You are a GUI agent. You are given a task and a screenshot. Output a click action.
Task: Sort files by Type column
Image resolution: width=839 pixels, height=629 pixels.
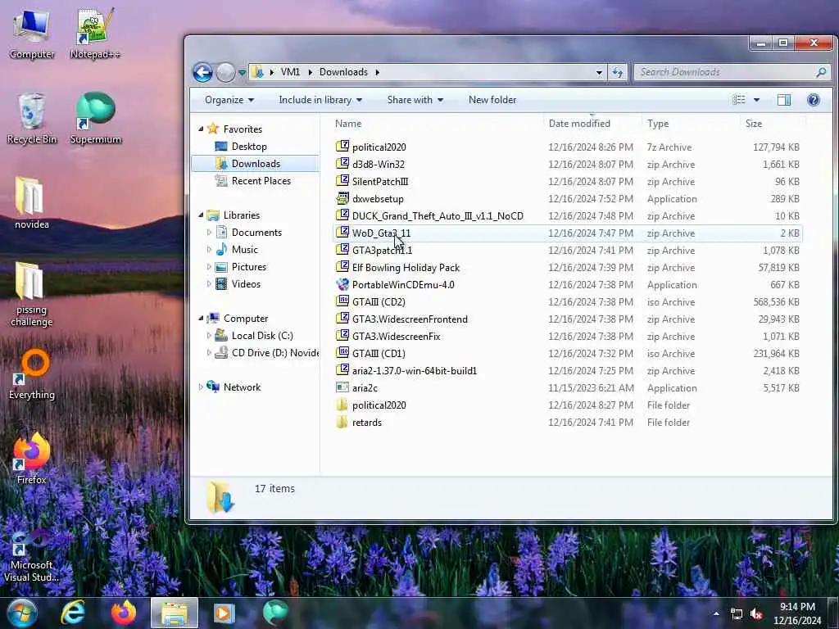(658, 124)
